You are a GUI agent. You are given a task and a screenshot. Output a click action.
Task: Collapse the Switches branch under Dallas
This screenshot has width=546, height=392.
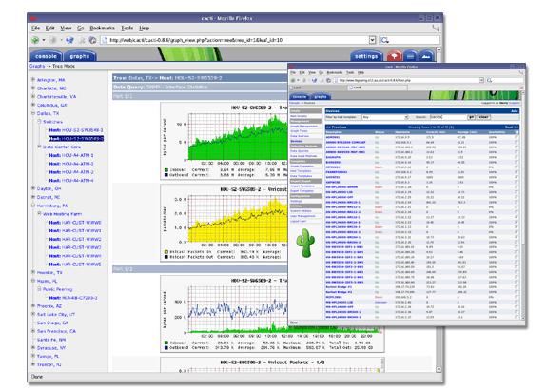(39, 122)
